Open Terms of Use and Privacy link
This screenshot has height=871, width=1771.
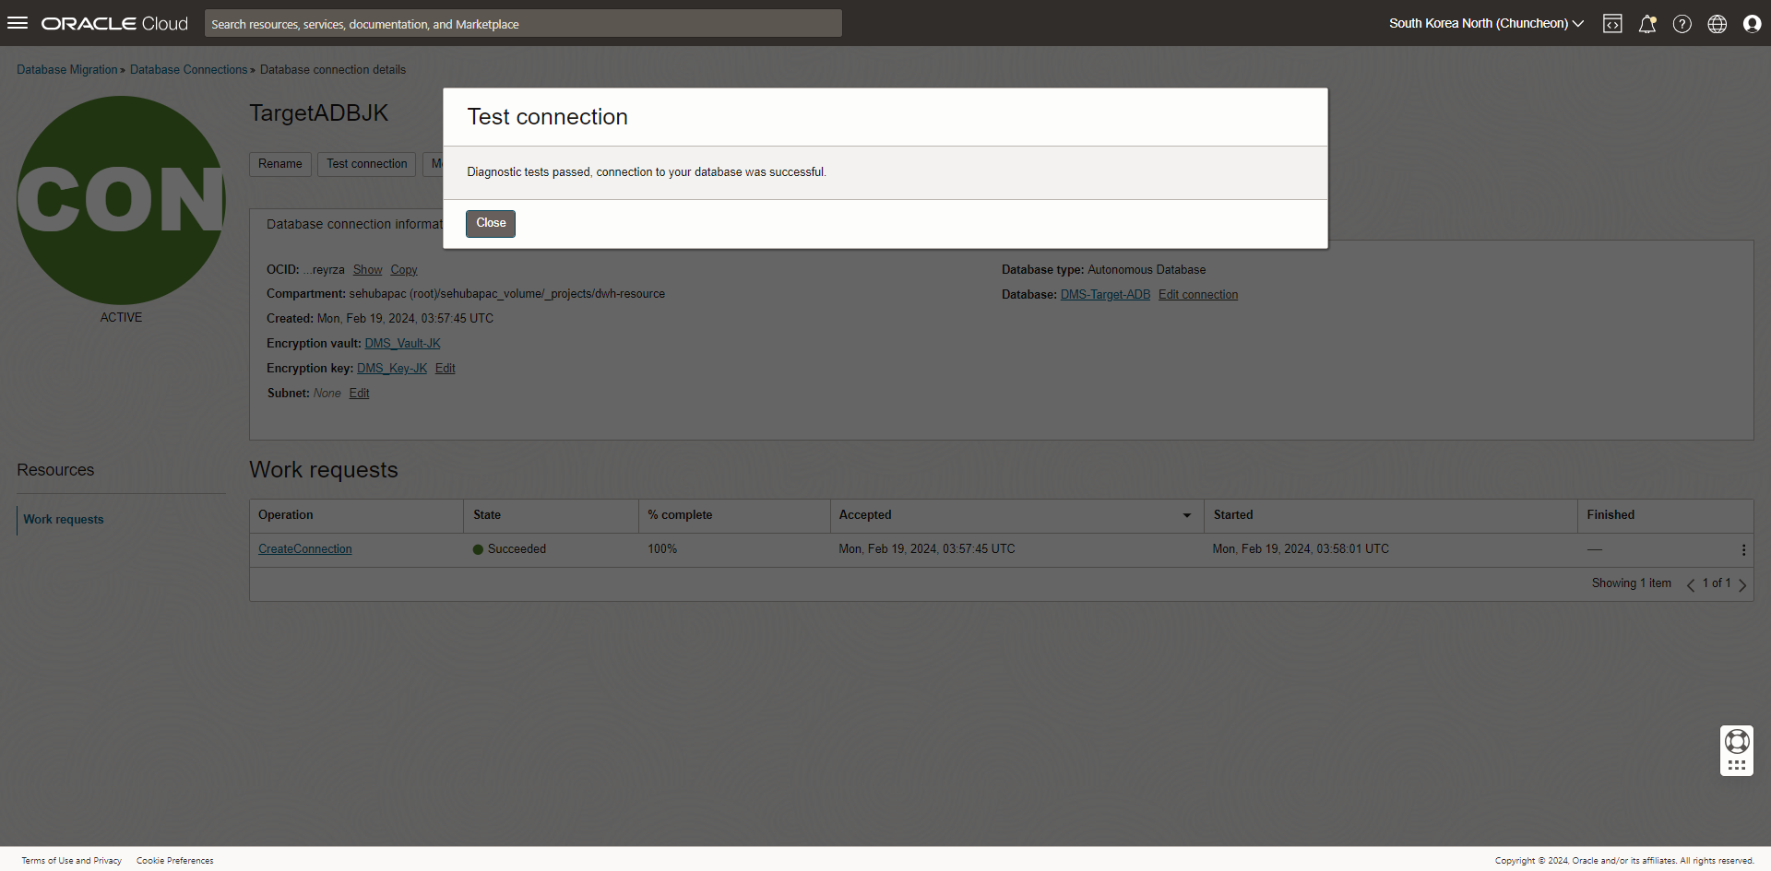tap(72, 861)
